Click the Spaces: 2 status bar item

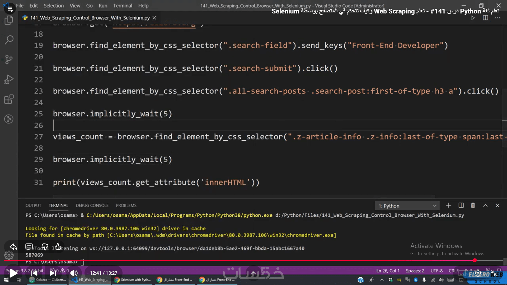pyautogui.click(x=415, y=271)
